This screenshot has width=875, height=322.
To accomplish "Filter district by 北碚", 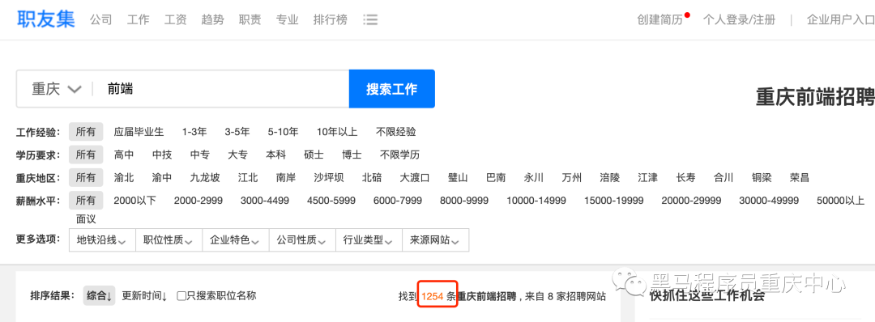I will 372,178.
